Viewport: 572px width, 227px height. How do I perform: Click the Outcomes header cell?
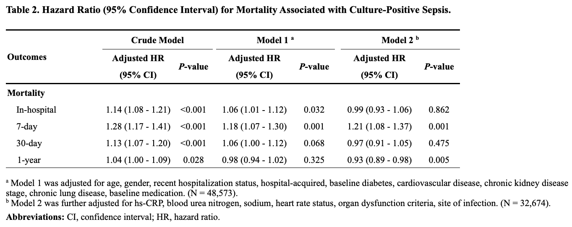[27, 57]
